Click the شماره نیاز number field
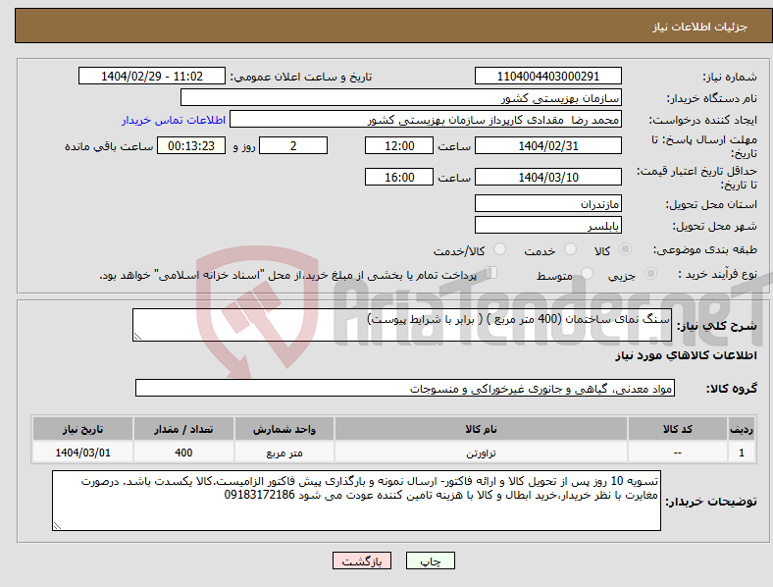Image resolution: width=773 pixels, height=587 pixels. (x=547, y=76)
